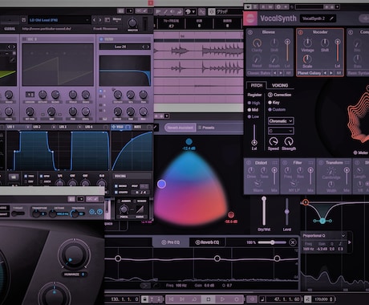
Task: Toggle the Biovox module power button
Action: (250, 32)
